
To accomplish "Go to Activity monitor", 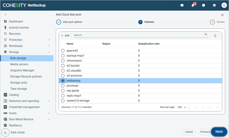I will pyautogui.click(x=19, y=28).
